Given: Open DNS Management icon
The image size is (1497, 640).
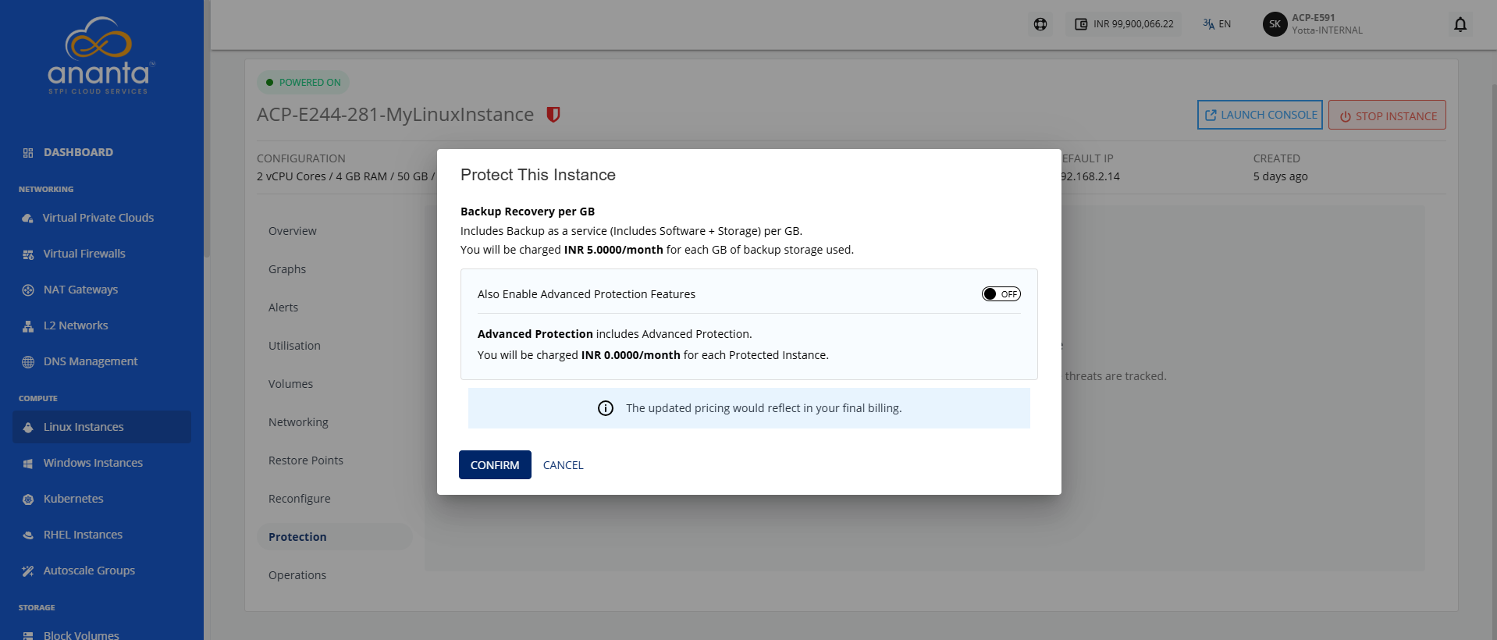Looking at the screenshot, I should pos(28,362).
